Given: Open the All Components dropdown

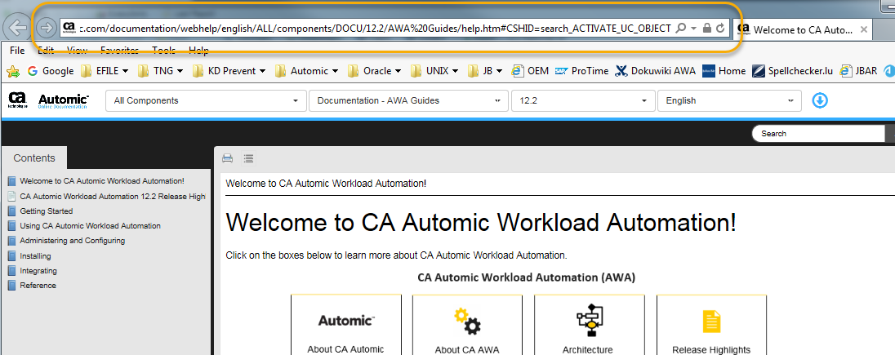Looking at the screenshot, I should coord(206,100).
